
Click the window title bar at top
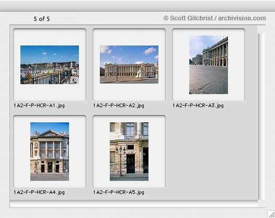[x=137, y=6]
